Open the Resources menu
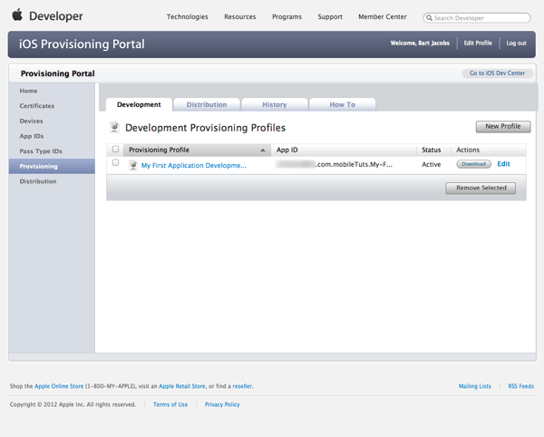Viewport: 544px width, 437px height. pyautogui.click(x=239, y=16)
